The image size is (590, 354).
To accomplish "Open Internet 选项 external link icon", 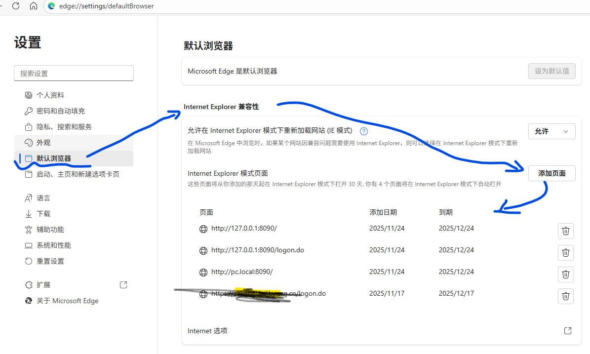I will point(568,331).
